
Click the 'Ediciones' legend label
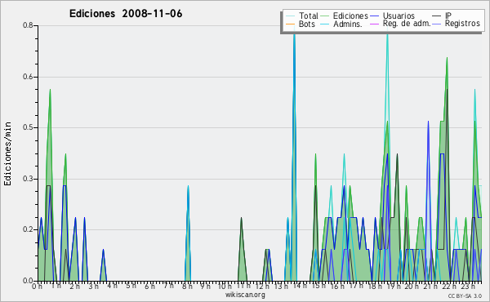tap(350, 16)
